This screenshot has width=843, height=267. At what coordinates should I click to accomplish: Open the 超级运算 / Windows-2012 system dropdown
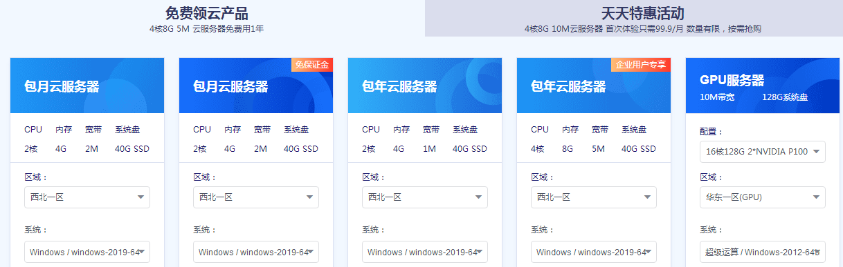pos(763,252)
